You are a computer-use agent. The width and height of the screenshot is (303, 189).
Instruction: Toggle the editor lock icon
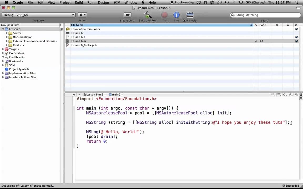pos(301,94)
